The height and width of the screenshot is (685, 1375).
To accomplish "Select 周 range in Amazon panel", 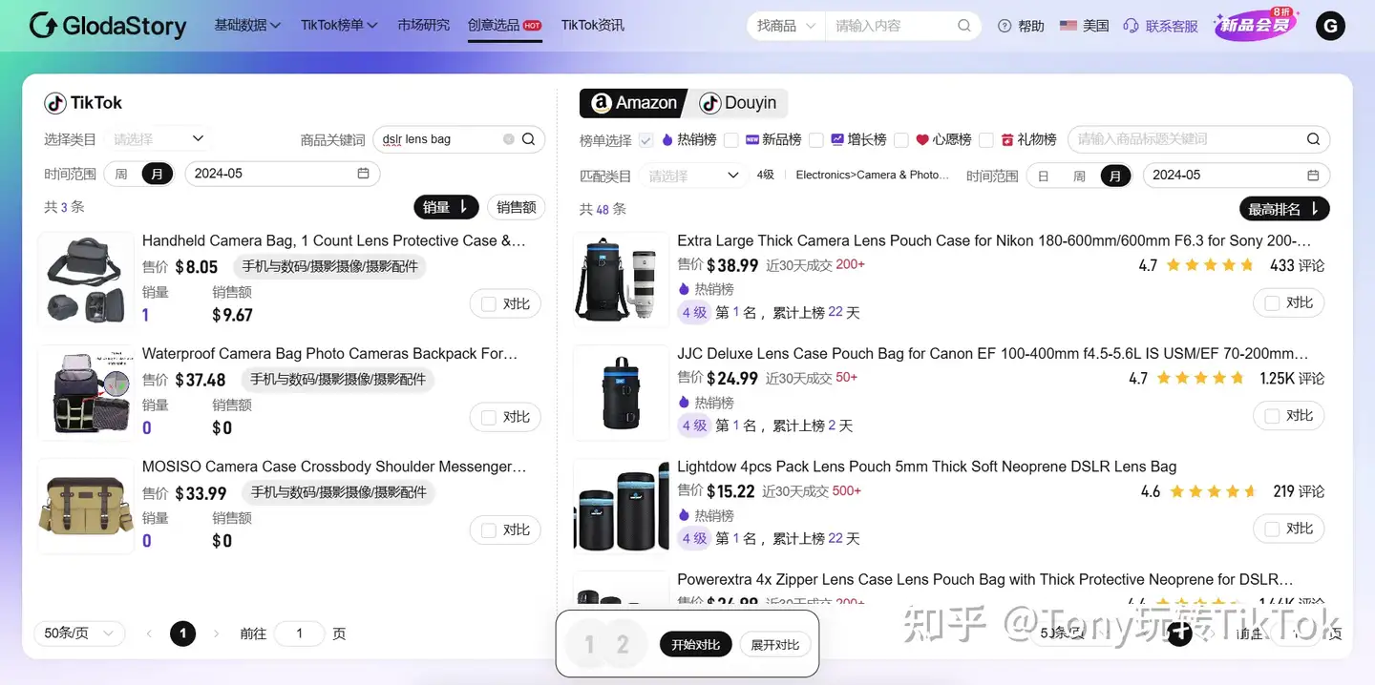I will click(1079, 176).
